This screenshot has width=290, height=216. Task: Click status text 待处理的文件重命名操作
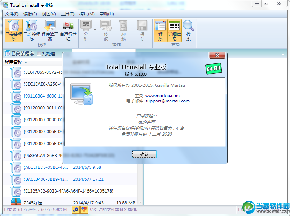(x=114, y=210)
